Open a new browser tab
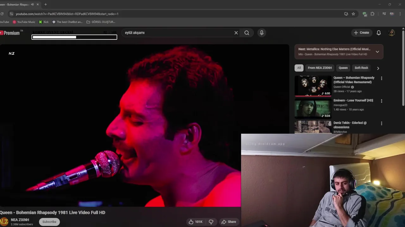The image size is (405, 227). click(x=46, y=4)
